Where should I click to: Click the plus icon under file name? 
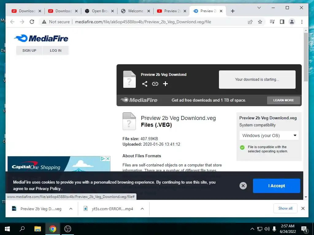tap(165, 84)
